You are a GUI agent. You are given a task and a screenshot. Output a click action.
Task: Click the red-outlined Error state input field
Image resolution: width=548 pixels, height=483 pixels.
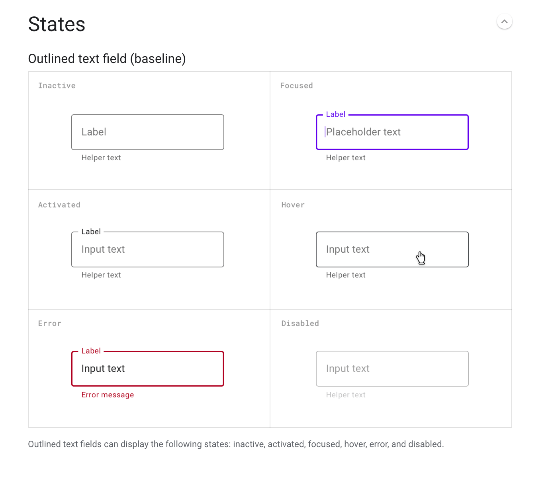147,369
